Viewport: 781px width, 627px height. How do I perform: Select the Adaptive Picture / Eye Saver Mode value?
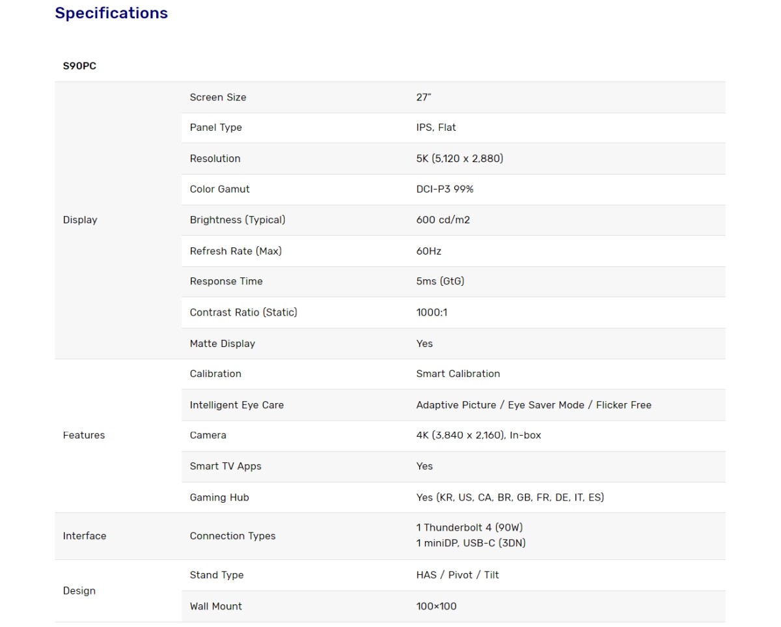pos(534,405)
